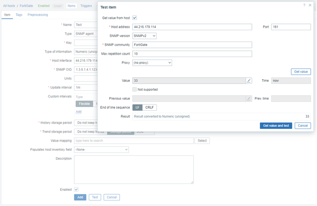Open the Populates host inventory field dropdown

click(101, 149)
